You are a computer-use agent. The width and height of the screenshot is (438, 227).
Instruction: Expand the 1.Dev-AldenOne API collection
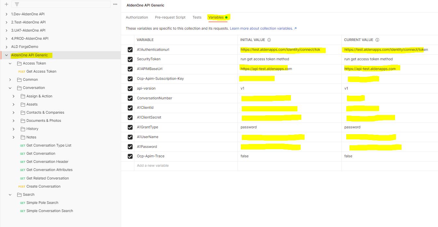(7, 14)
